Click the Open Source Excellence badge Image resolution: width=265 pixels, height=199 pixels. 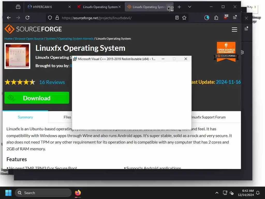226,52
